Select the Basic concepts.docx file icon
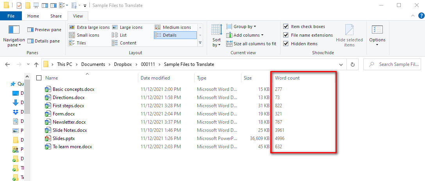Viewport: 425px width, 181px height. pyautogui.click(x=48, y=89)
